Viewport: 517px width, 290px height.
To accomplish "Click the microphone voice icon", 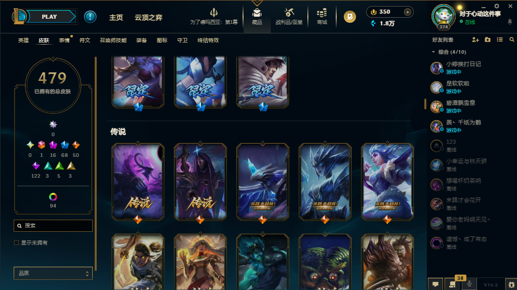I will point(469,284).
